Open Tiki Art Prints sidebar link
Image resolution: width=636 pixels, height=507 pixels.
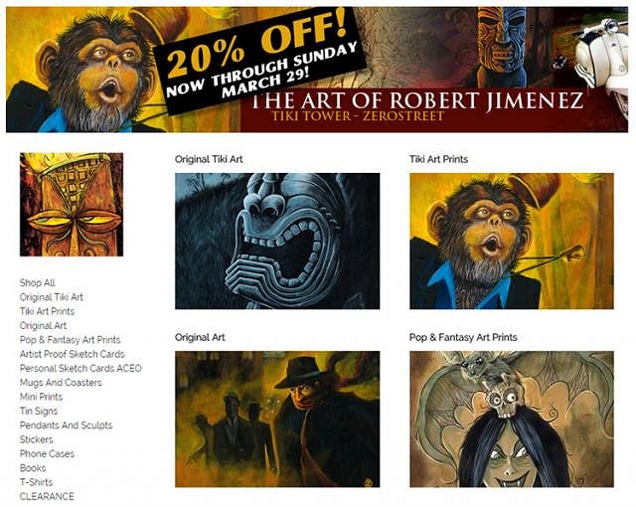pos(47,311)
